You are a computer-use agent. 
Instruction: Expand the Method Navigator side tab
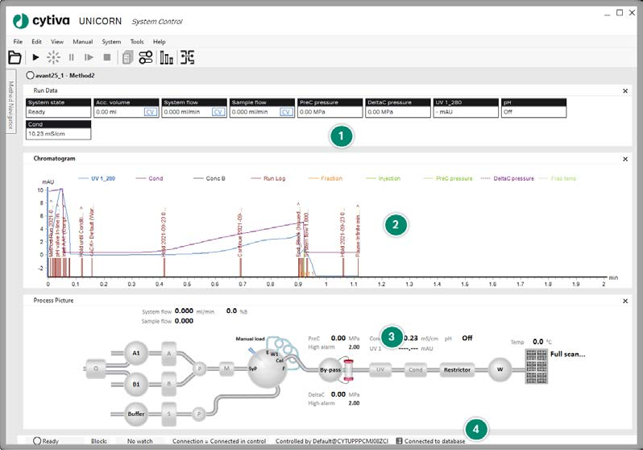(11, 102)
